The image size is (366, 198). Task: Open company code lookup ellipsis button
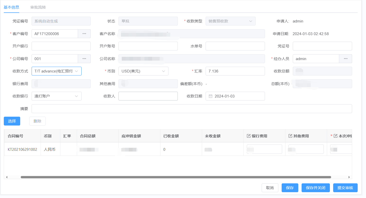pyautogui.click(x=84, y=59)
